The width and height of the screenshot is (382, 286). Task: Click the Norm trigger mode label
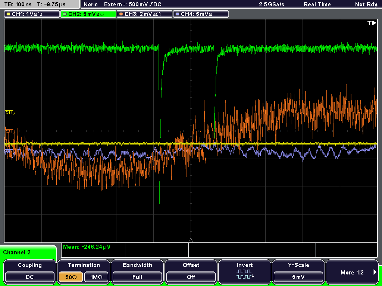(90, 4)
